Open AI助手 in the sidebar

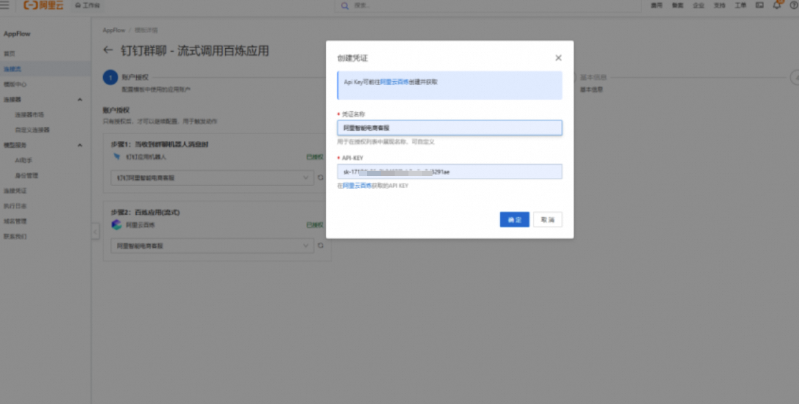(x=23, y=161)
